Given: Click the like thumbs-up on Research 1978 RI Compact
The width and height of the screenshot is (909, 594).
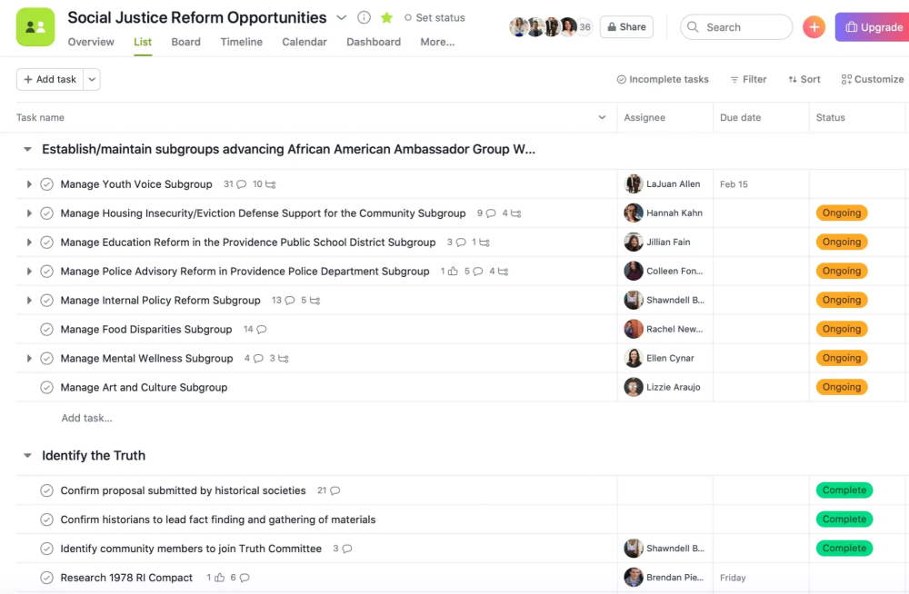Looking at the screenshot, I should (x=219, y=578).
